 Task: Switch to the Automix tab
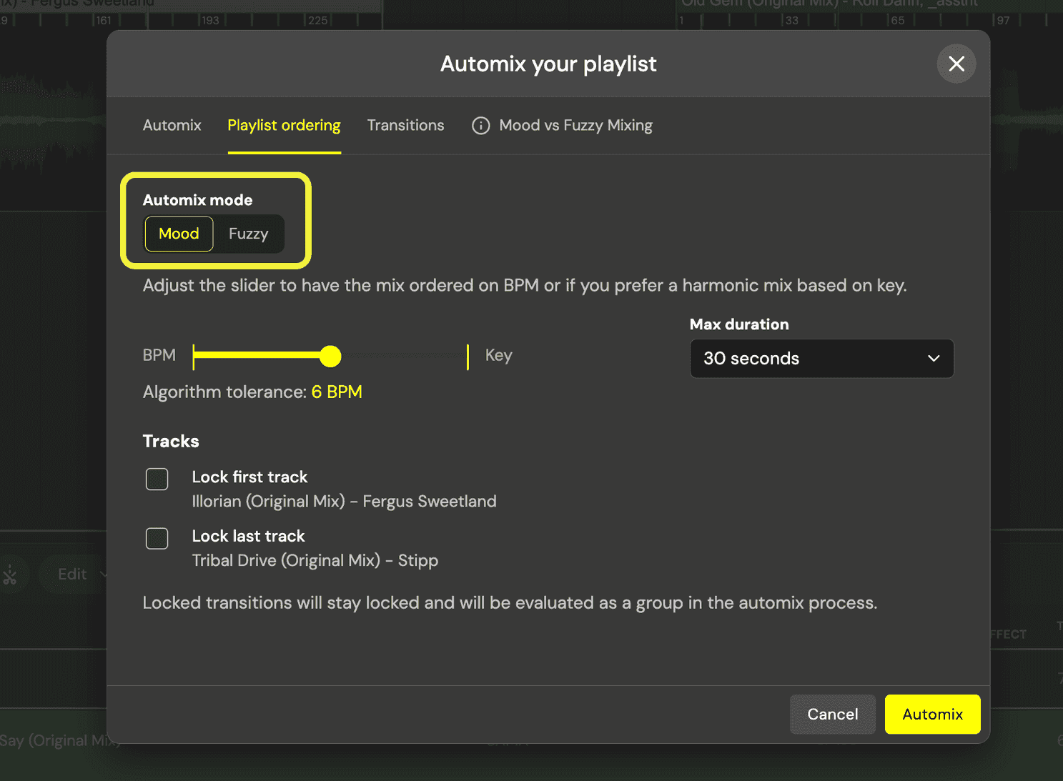point(172,125)
